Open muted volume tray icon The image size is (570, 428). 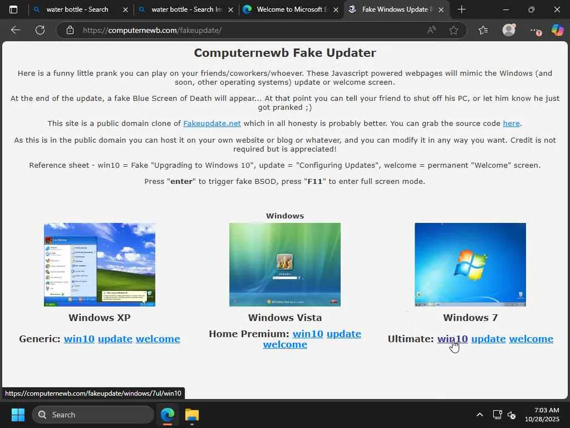coord(512,415)
